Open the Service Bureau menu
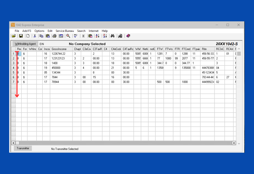The image size is (254, 174). [x=65, y=31]
